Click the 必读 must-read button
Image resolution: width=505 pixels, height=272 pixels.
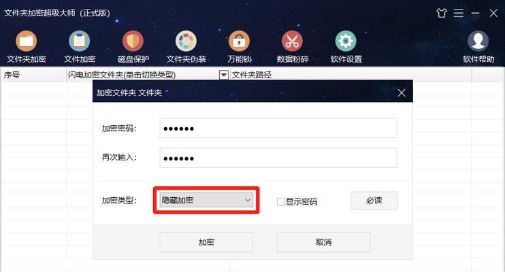point(374,201)
